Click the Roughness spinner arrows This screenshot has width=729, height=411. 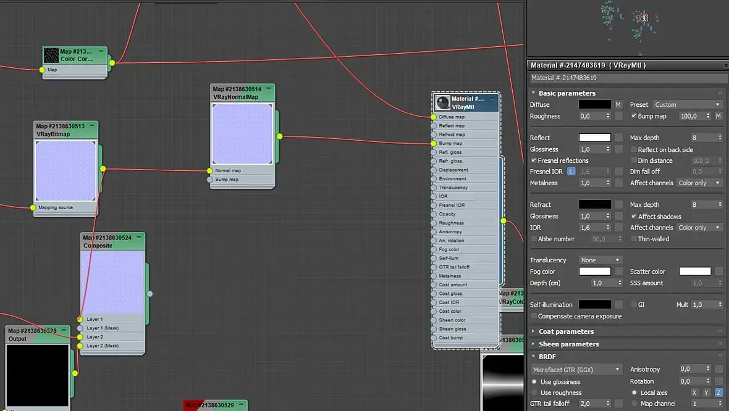[608, 116]
